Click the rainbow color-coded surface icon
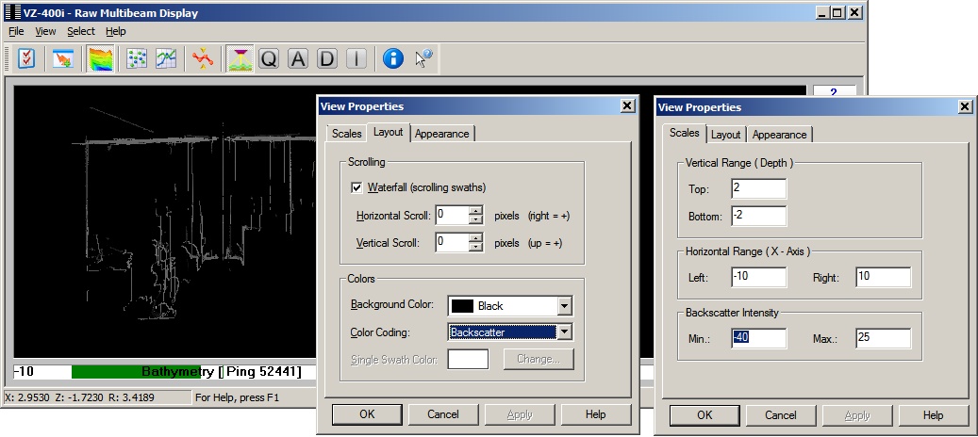Viewport: 978px width, 437px height. click(x=101, y=58)
